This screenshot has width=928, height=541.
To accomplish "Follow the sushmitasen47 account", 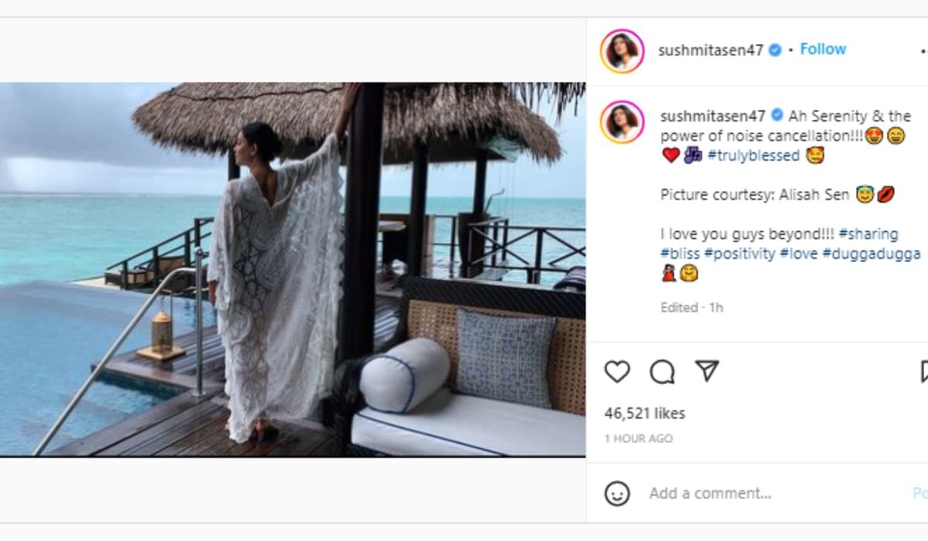I will click(x=823, y=49).
